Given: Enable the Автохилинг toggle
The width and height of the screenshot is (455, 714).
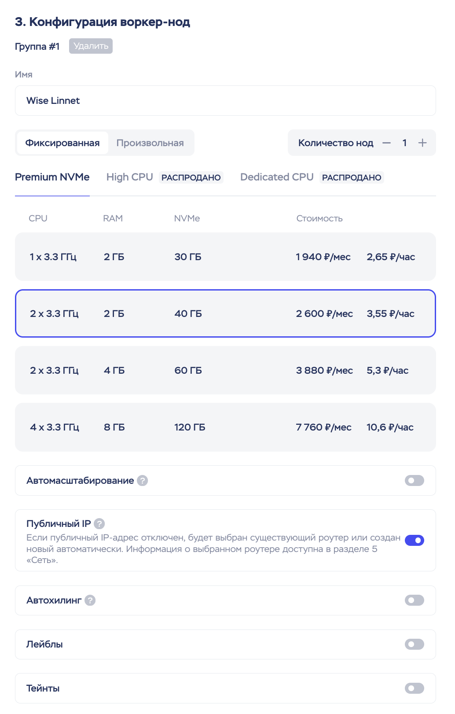Looking at the screenshot, I should click(x=415, y=600).
